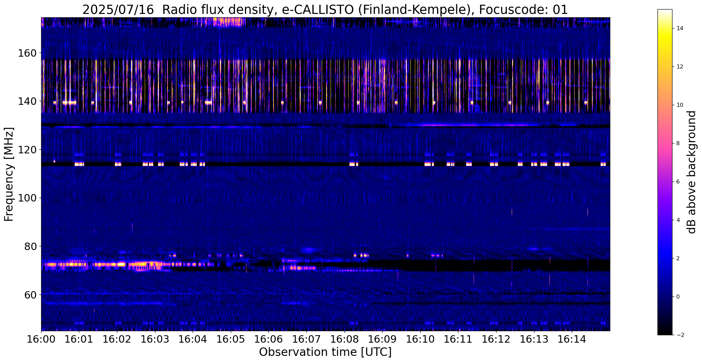Click the 16:00 time tick label
Image resolution: width=702 pixels, height=362 pixels.
41,339
